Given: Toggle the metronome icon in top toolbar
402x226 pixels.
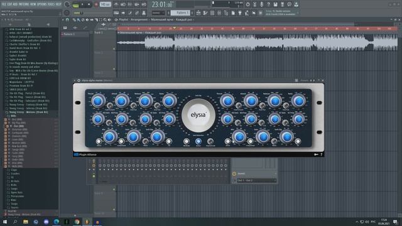Looking at the screenshot, I should click(x=116, y=4).
